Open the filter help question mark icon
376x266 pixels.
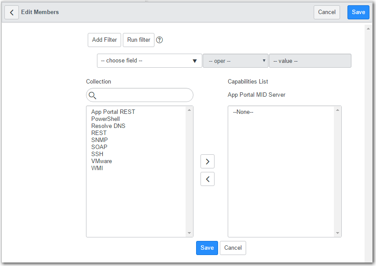click(x=159, y=40)
